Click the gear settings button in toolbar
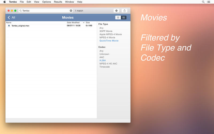214x134 pixels. [116, 11]
